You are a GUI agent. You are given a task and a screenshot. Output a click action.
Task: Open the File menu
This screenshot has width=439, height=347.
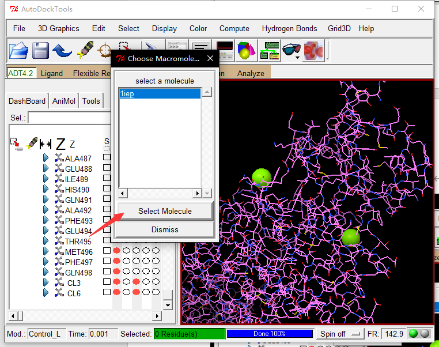(19, 29)
